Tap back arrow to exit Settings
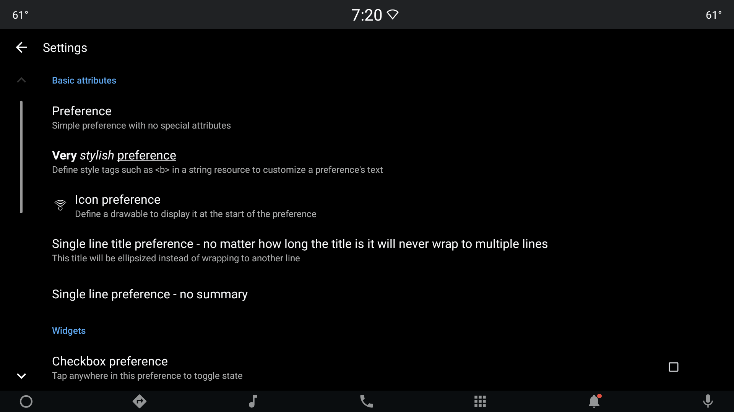734x412 pixels. [x=21, y=47]
